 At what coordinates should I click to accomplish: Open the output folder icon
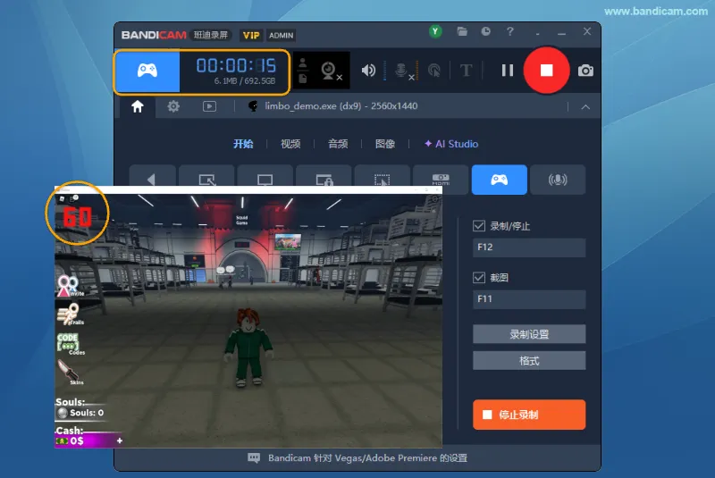point(462,31)
